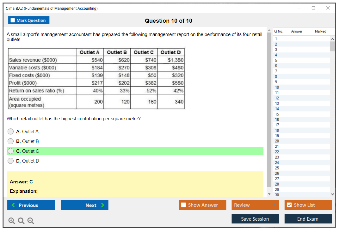Go to the Previous question
This screenshot has width=340, height=232.
click(x=31, y=205)
